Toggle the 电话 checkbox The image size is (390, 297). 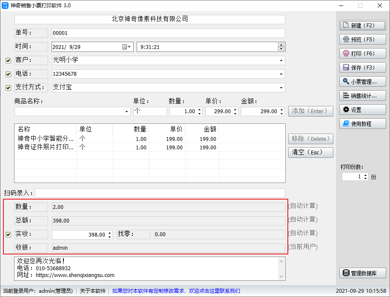[8, 74]
